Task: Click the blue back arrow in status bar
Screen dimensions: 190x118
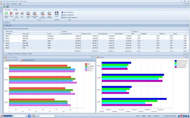Action: 30,116
